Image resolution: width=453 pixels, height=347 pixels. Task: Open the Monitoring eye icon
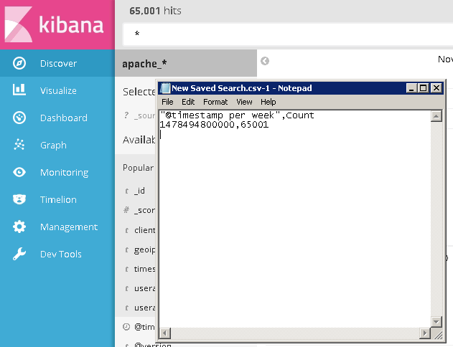tap(19, 172)
